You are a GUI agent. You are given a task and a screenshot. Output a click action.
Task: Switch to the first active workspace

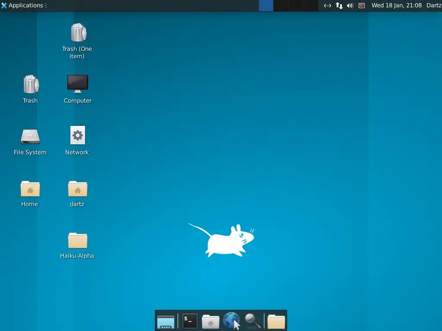[266, 6]
